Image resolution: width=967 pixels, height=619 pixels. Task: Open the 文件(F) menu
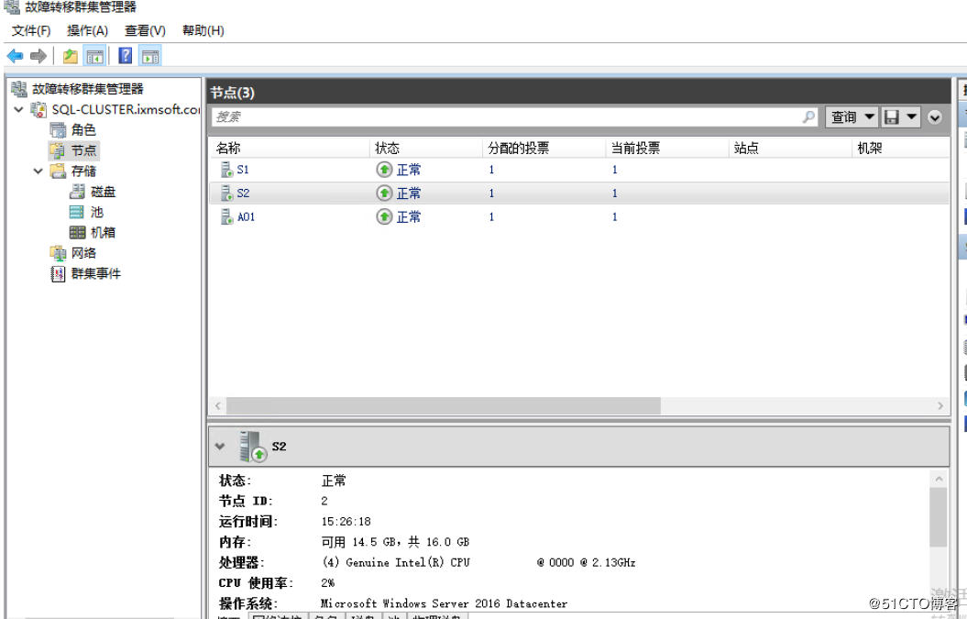(x=31, y=30)
